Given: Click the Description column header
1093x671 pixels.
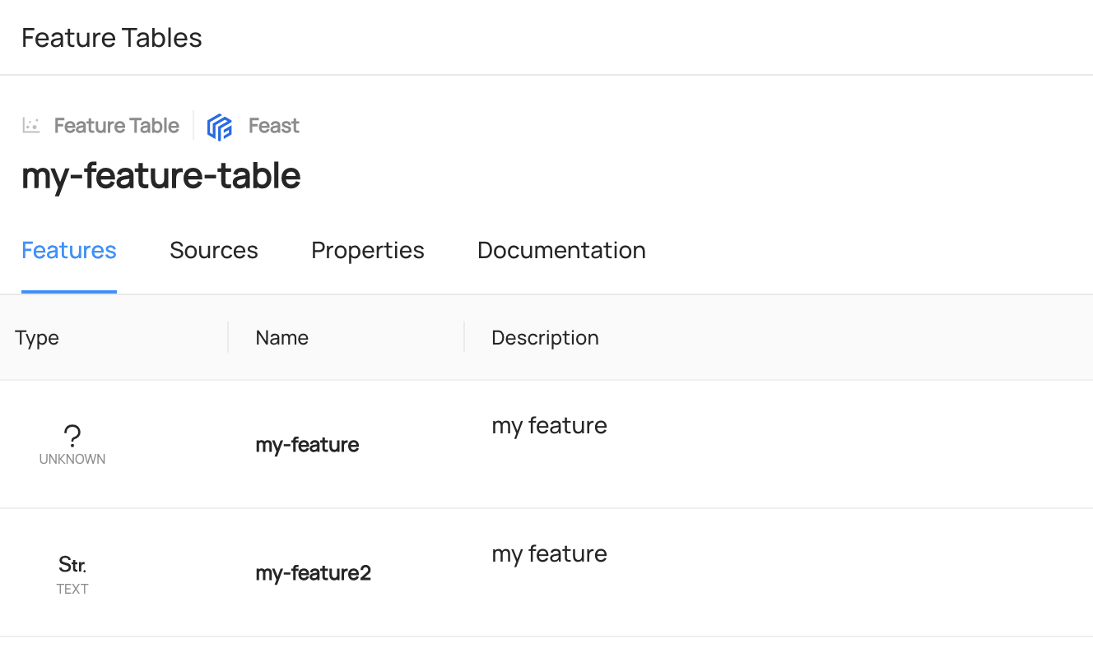Looking at the screenshot, I should tap(545, 337).
